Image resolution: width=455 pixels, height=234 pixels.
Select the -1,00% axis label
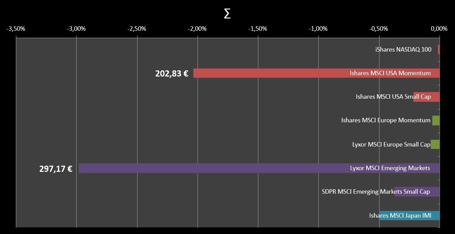click(x=318, y=29)
